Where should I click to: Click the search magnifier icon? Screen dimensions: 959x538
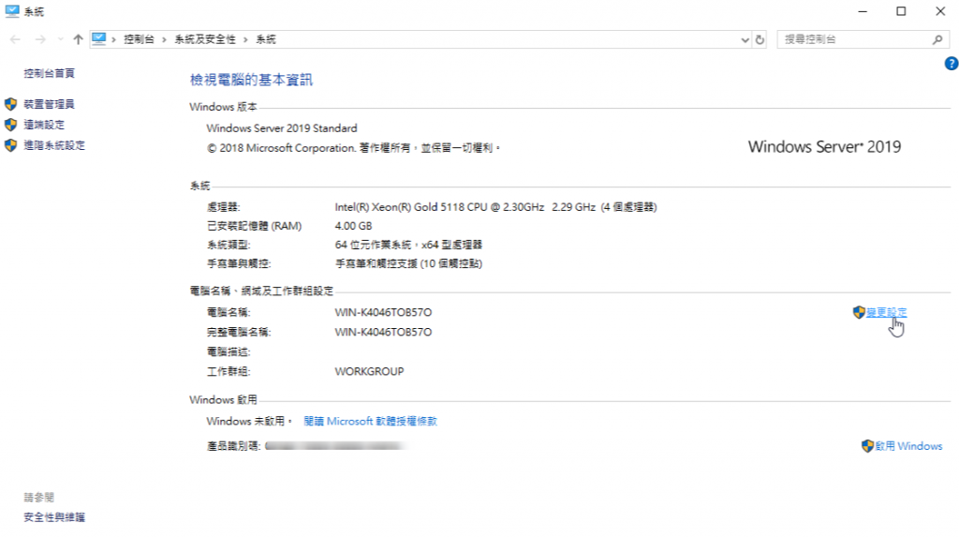click(937, 39)
